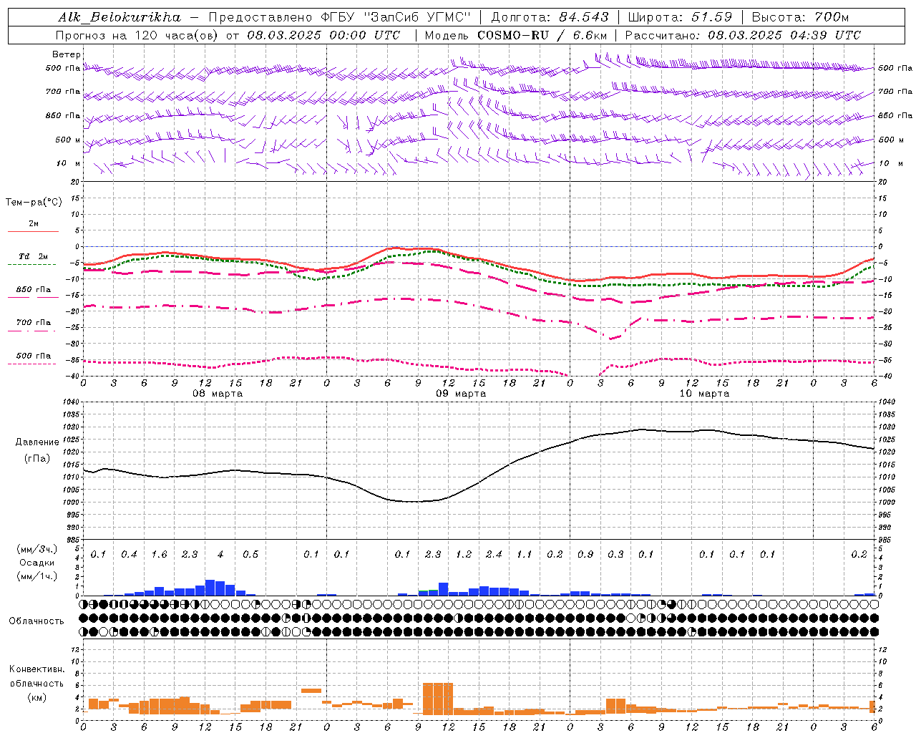Click the Предоставлено word in header
This screenshot has height=733, width=916.
(258, 17)
